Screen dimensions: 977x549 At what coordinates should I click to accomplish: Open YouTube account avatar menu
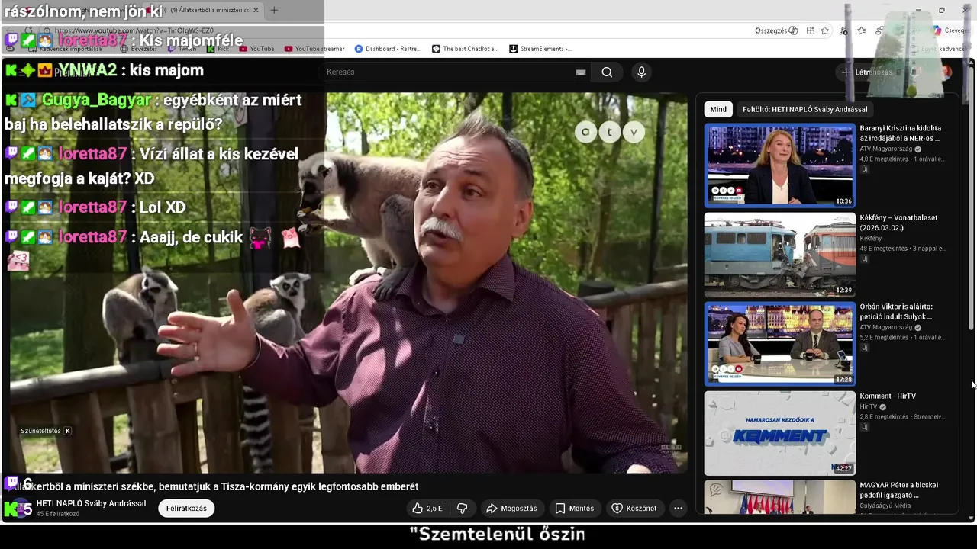click(946, 72)
